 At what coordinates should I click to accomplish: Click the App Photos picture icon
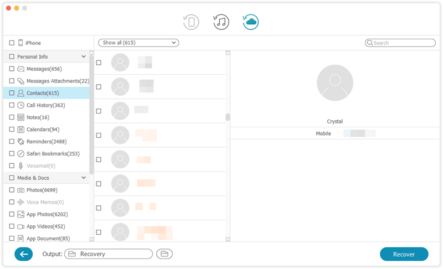click(20, 214)
